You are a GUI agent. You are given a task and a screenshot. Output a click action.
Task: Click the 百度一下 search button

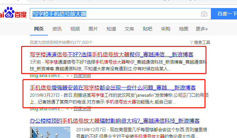224,14
